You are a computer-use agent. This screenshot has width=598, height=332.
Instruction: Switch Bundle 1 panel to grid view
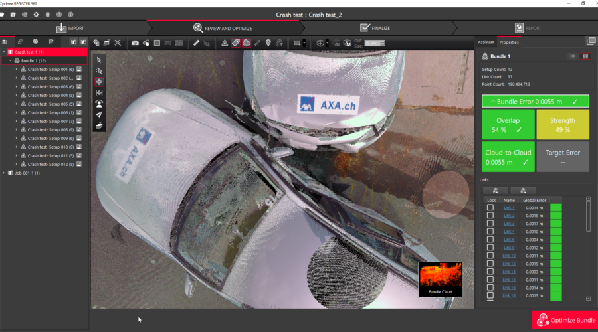point(585,56)
